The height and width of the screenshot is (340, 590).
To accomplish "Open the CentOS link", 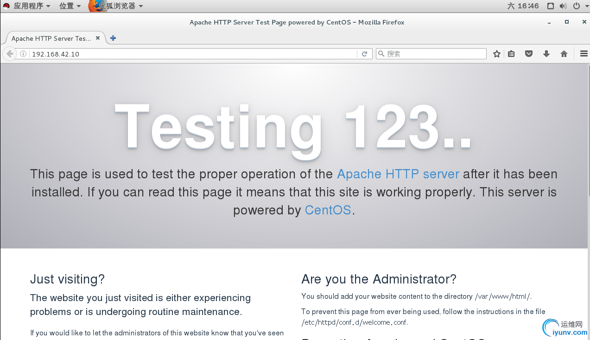I will click(x=328, y=210).
